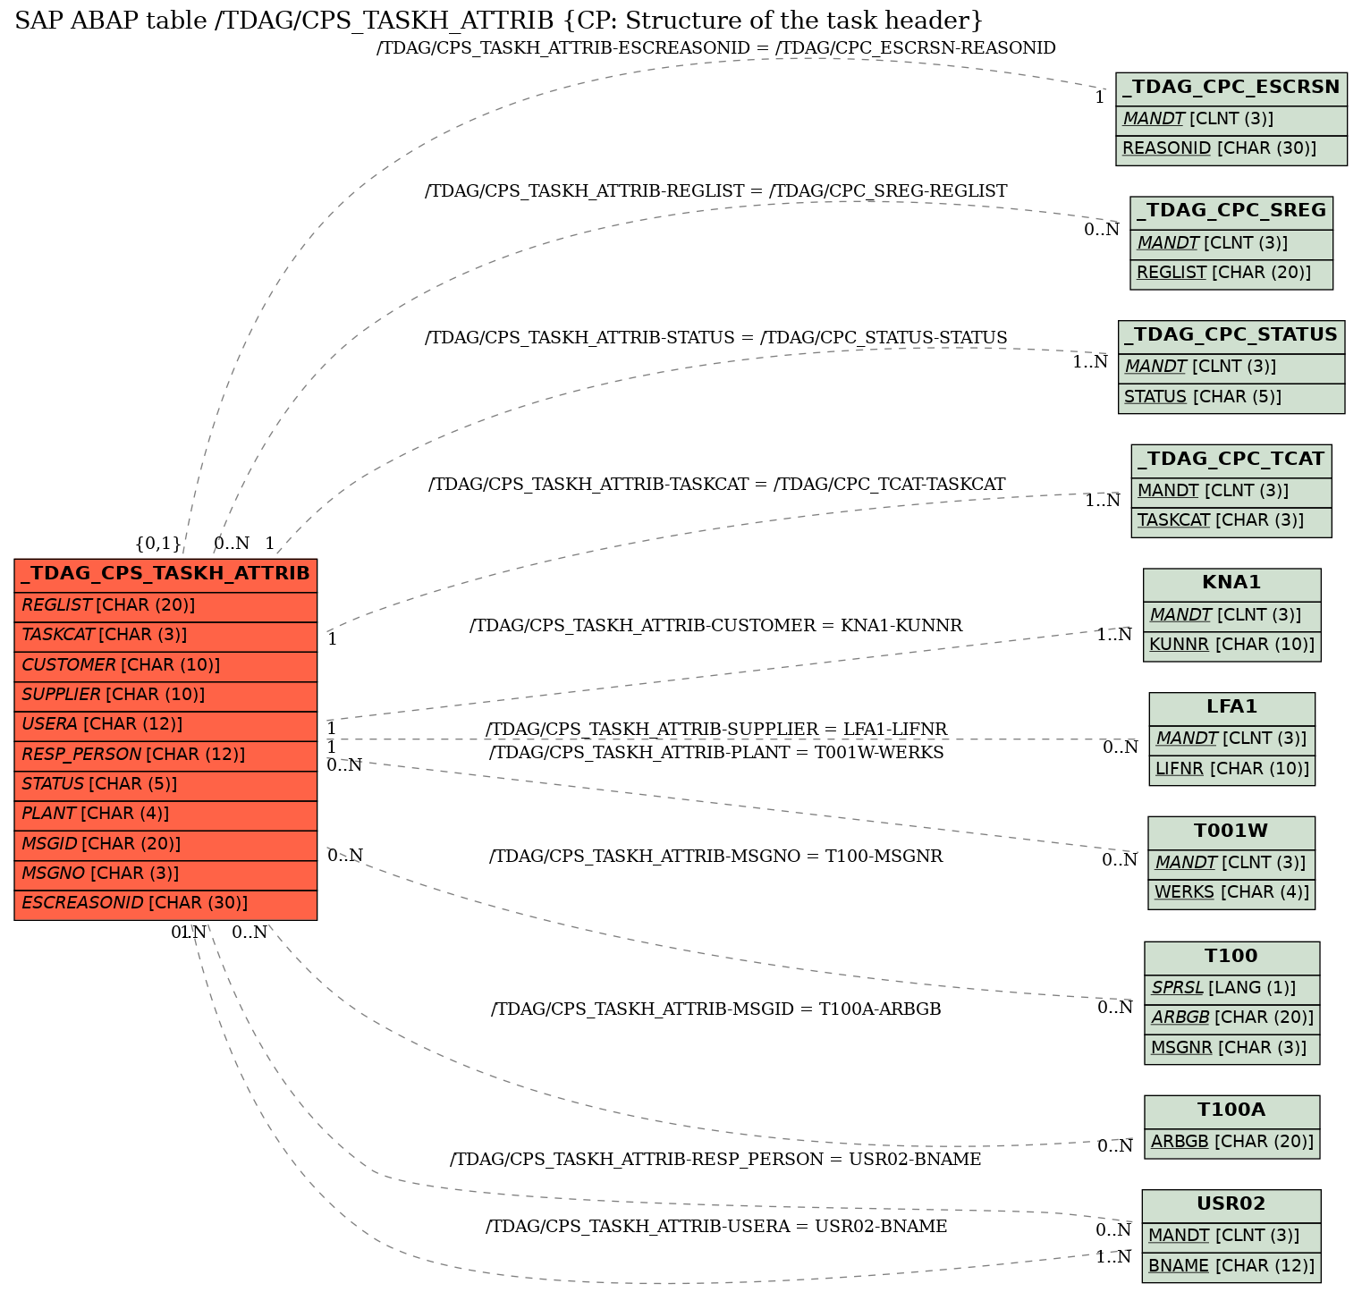Click the SUPPLIER = LFA1-LIFNR relation label
1362x1292 pixels.
click(x=716, y=730)
